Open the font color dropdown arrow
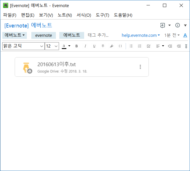190x171 pixels. (x=69, y=46)
